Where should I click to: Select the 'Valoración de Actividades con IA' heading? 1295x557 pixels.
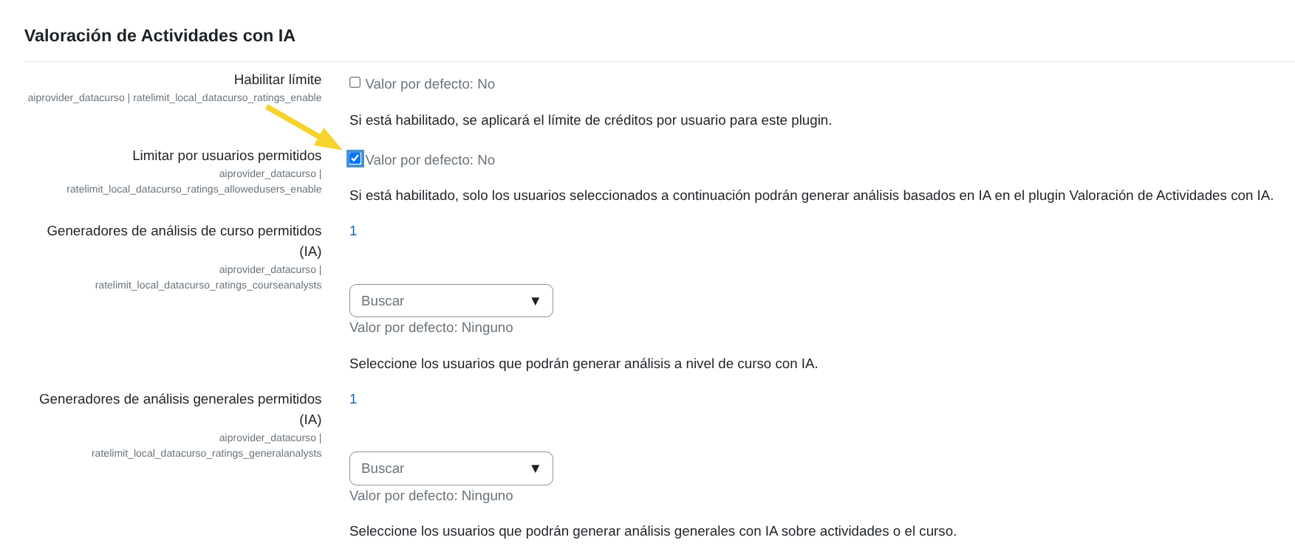[x=162, y=35]
